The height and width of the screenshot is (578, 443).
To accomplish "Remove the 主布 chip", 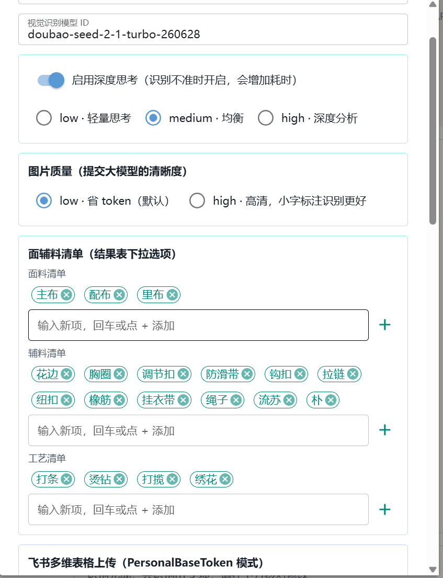I will 66,295.
